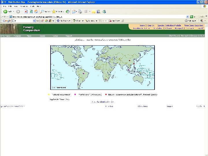Switch to the Report tab
Viewport: 208px width, 156px height.
(69, 36)
